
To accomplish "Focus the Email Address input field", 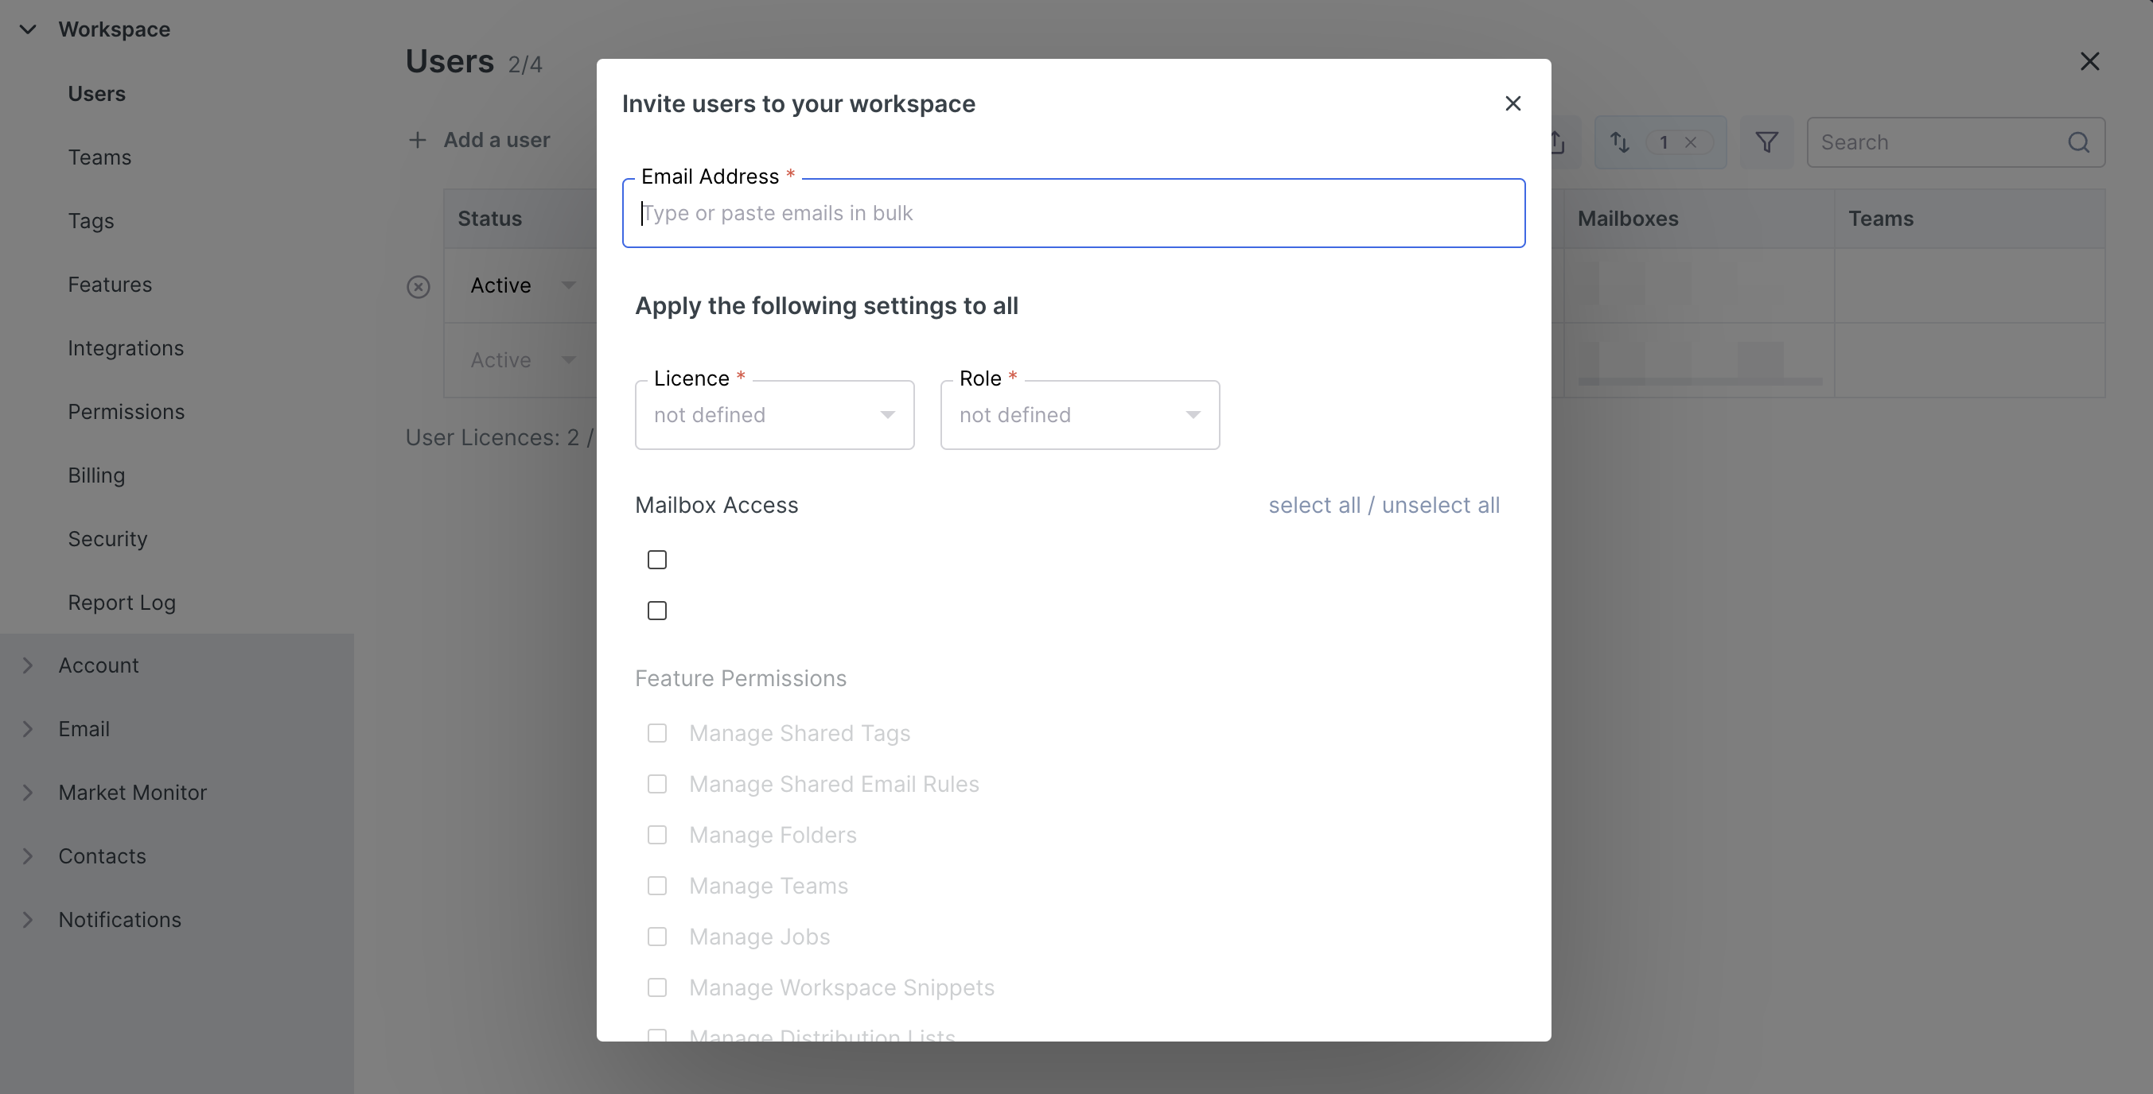I will coord(1073,214).
